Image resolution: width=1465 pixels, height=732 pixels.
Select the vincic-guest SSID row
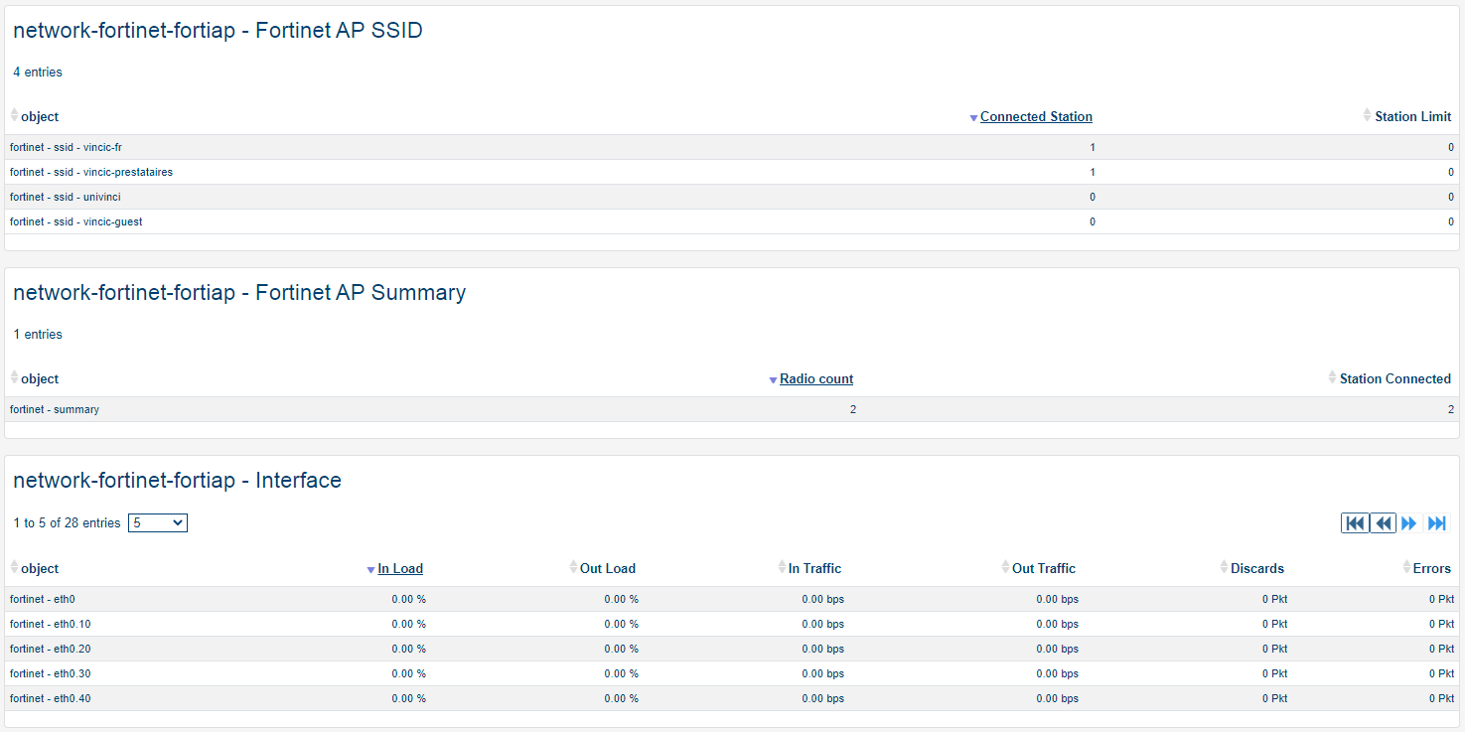tap(75, 221)
